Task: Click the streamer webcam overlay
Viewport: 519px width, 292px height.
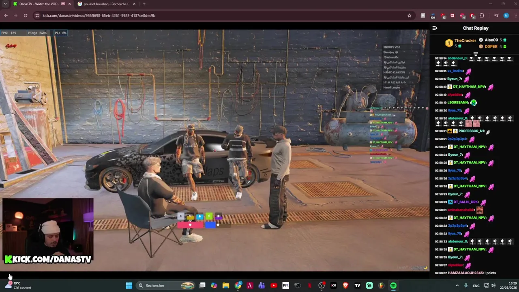Action: (47, 230)
